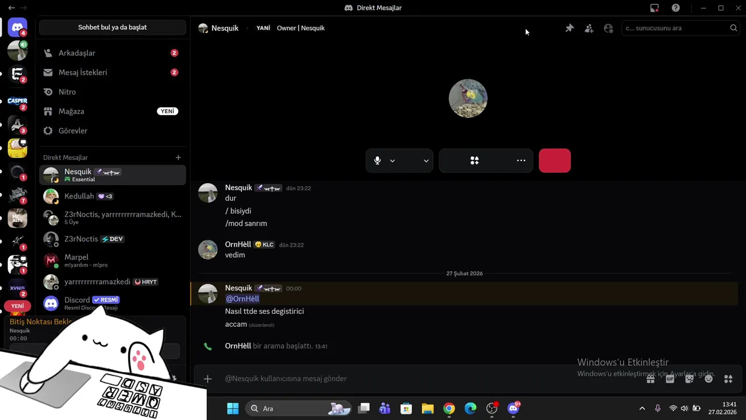The width and height of the screenshot is (746, 420).
Task: Open volume control in system tray
Action: point(684,408)
